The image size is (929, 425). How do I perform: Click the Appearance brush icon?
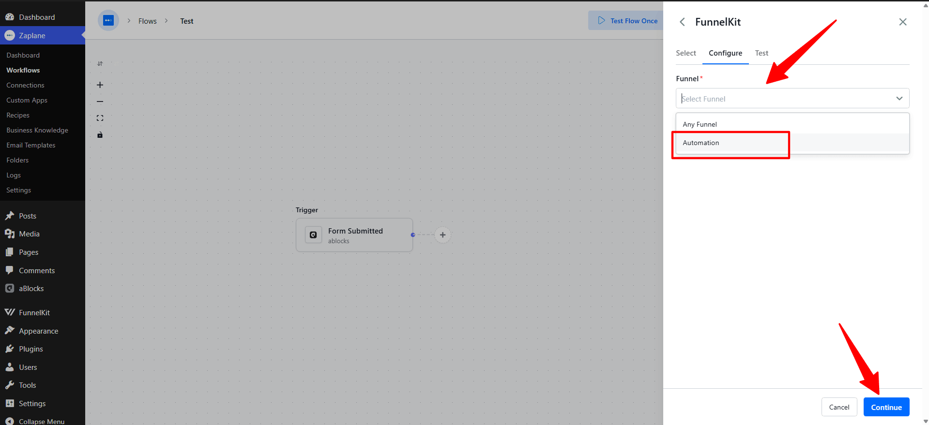point(10,331)
